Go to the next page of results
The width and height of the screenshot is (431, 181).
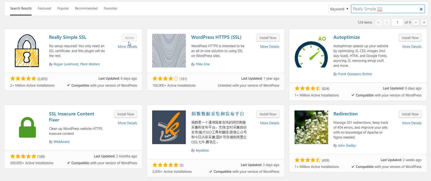pos(416,22)
